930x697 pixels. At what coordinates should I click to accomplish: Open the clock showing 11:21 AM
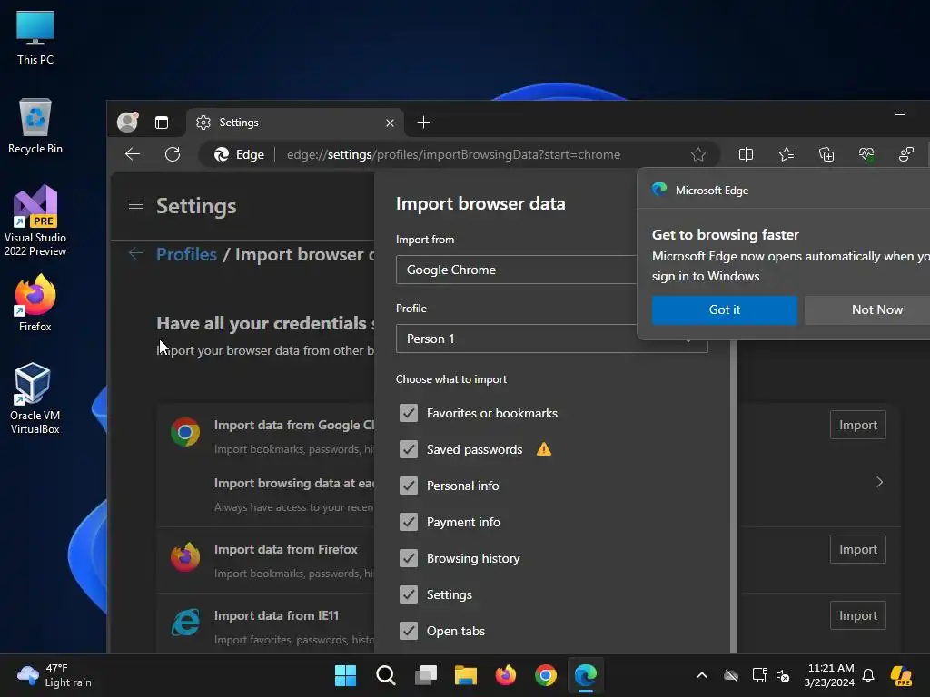click(x=829, y=675)
